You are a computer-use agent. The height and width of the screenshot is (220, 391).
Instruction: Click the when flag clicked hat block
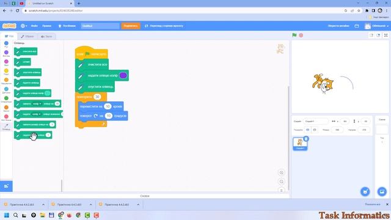[91, 53]
